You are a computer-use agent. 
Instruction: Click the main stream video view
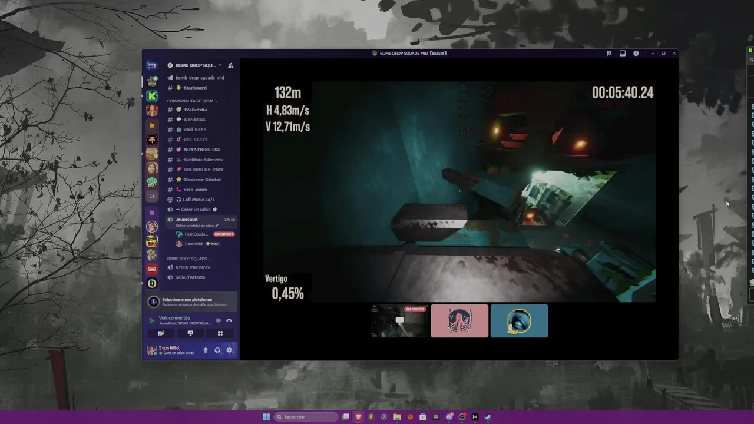coord(459,191)
